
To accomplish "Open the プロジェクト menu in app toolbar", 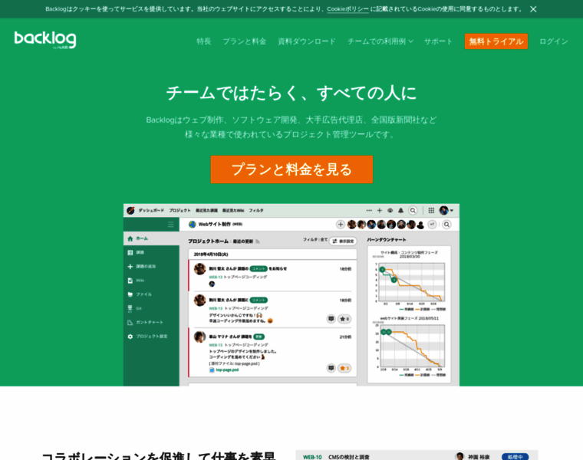I will click(x=180, y=211).
